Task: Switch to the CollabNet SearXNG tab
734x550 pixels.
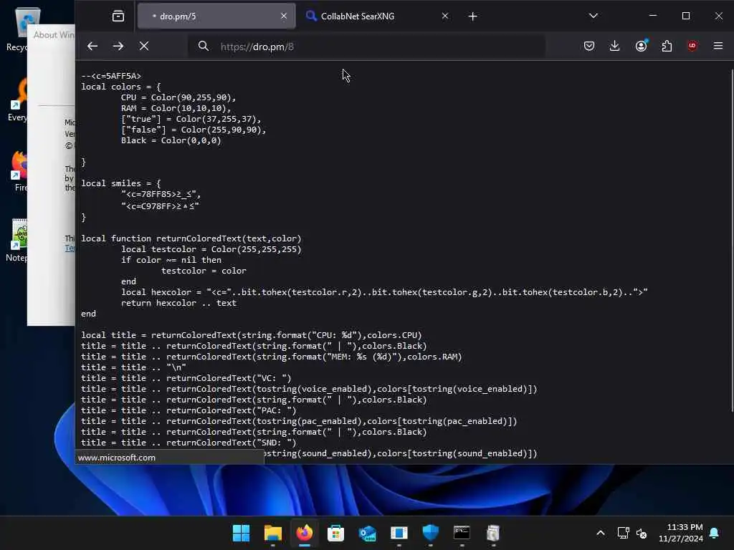Action: (x=377, y=16)
